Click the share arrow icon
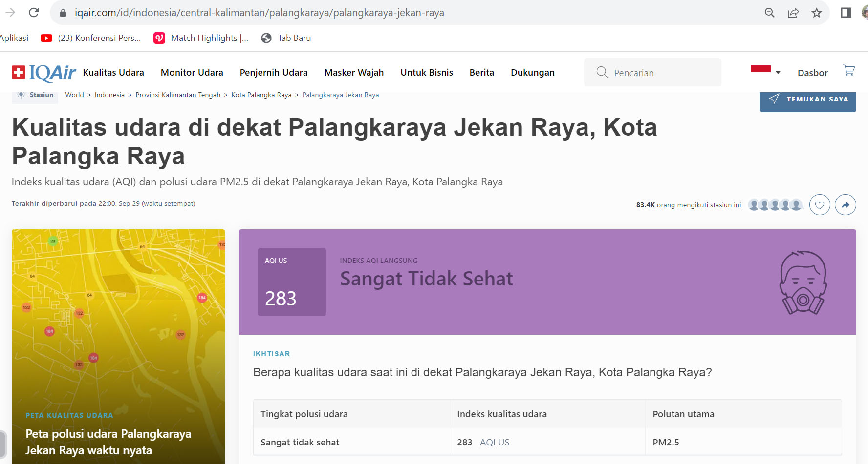This screenshot has width=868, height=464. click(x=845, y=205)
